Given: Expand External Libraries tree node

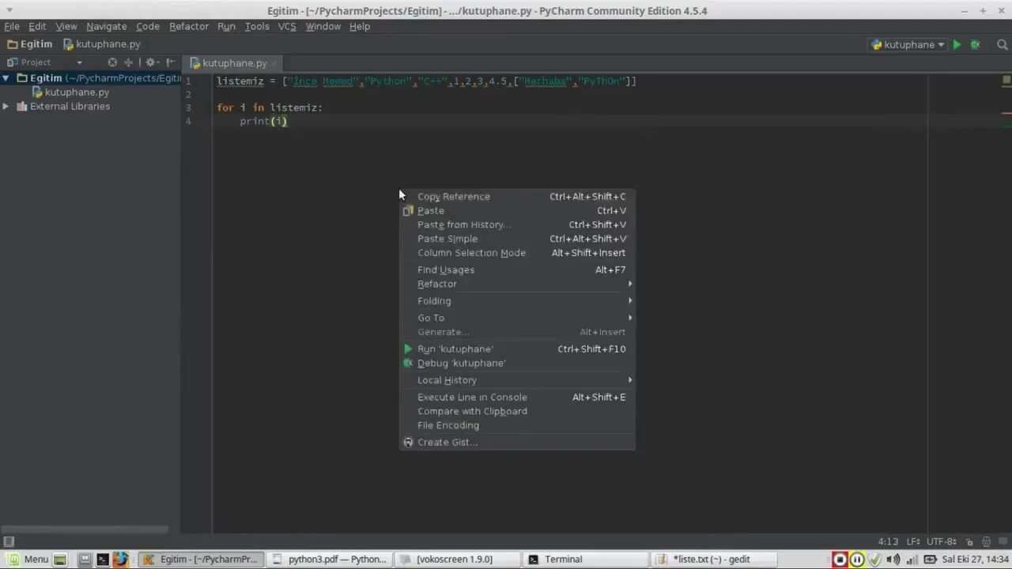Looking at the screenshot, I should [6, 107].
